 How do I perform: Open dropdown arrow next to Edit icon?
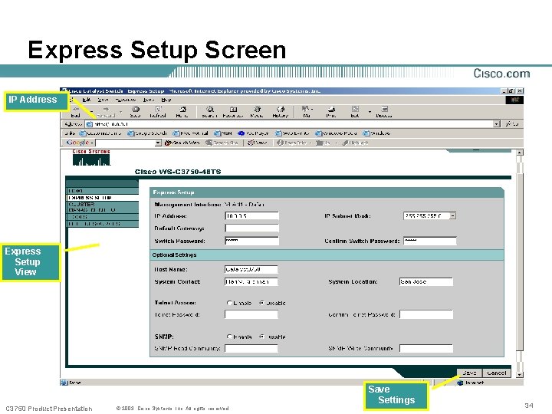tap(370, 112)
